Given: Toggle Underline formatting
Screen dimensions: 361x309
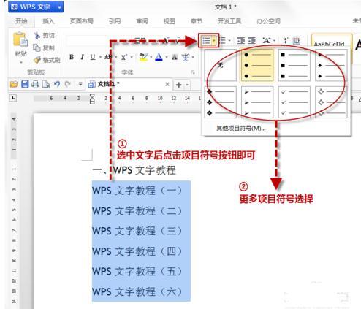Looking at the screenshot, I should tap(93, 57).
